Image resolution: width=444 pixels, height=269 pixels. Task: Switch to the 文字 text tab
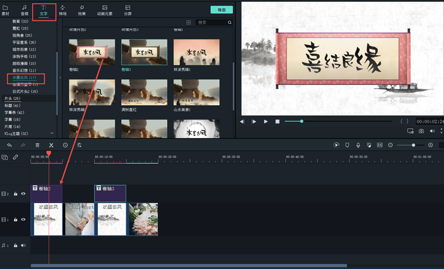coord(44,11)
